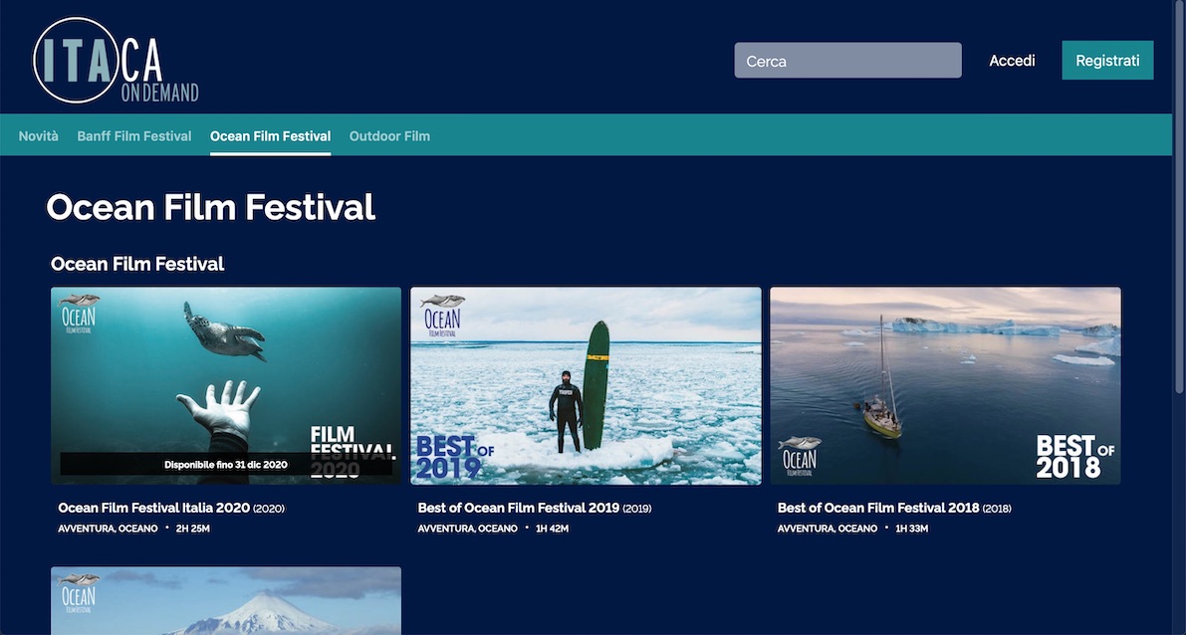
Task: Click the Itaca On Demand logo
Action: 116,61
